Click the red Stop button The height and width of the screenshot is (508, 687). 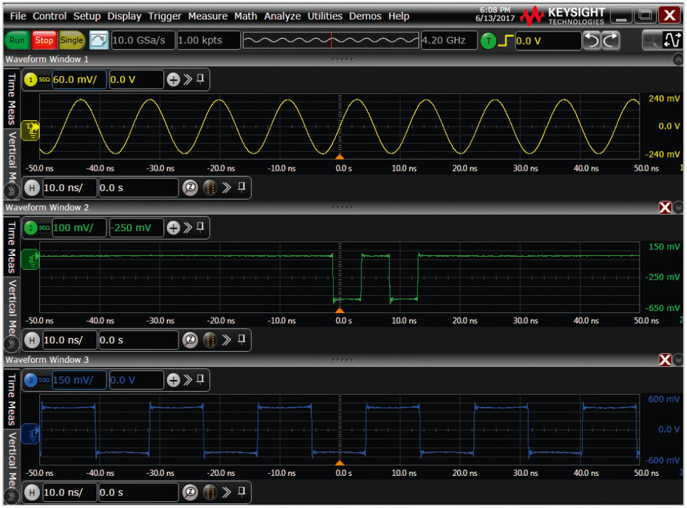click(x=44, y=40)
